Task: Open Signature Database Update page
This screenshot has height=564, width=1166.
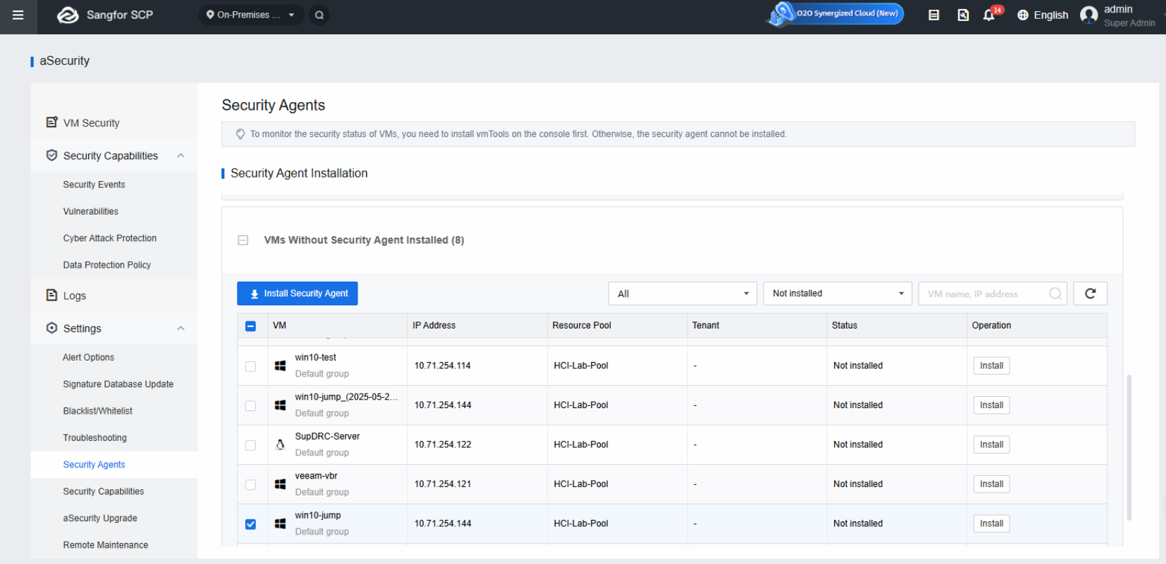Action: (118, 384)
